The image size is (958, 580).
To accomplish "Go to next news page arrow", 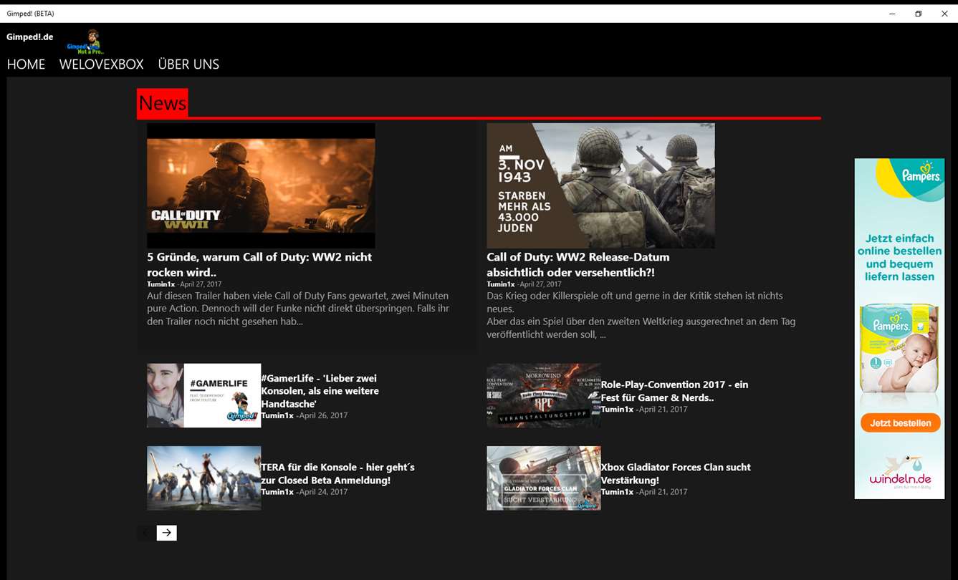I will (x=166, y=533).
